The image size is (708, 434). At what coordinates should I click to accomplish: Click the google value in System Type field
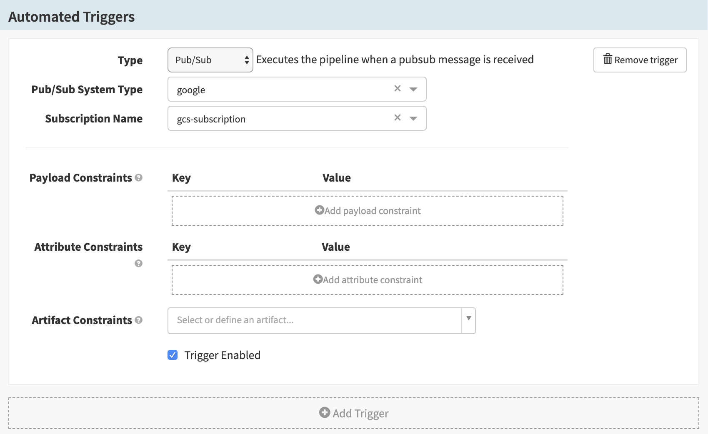191,90
